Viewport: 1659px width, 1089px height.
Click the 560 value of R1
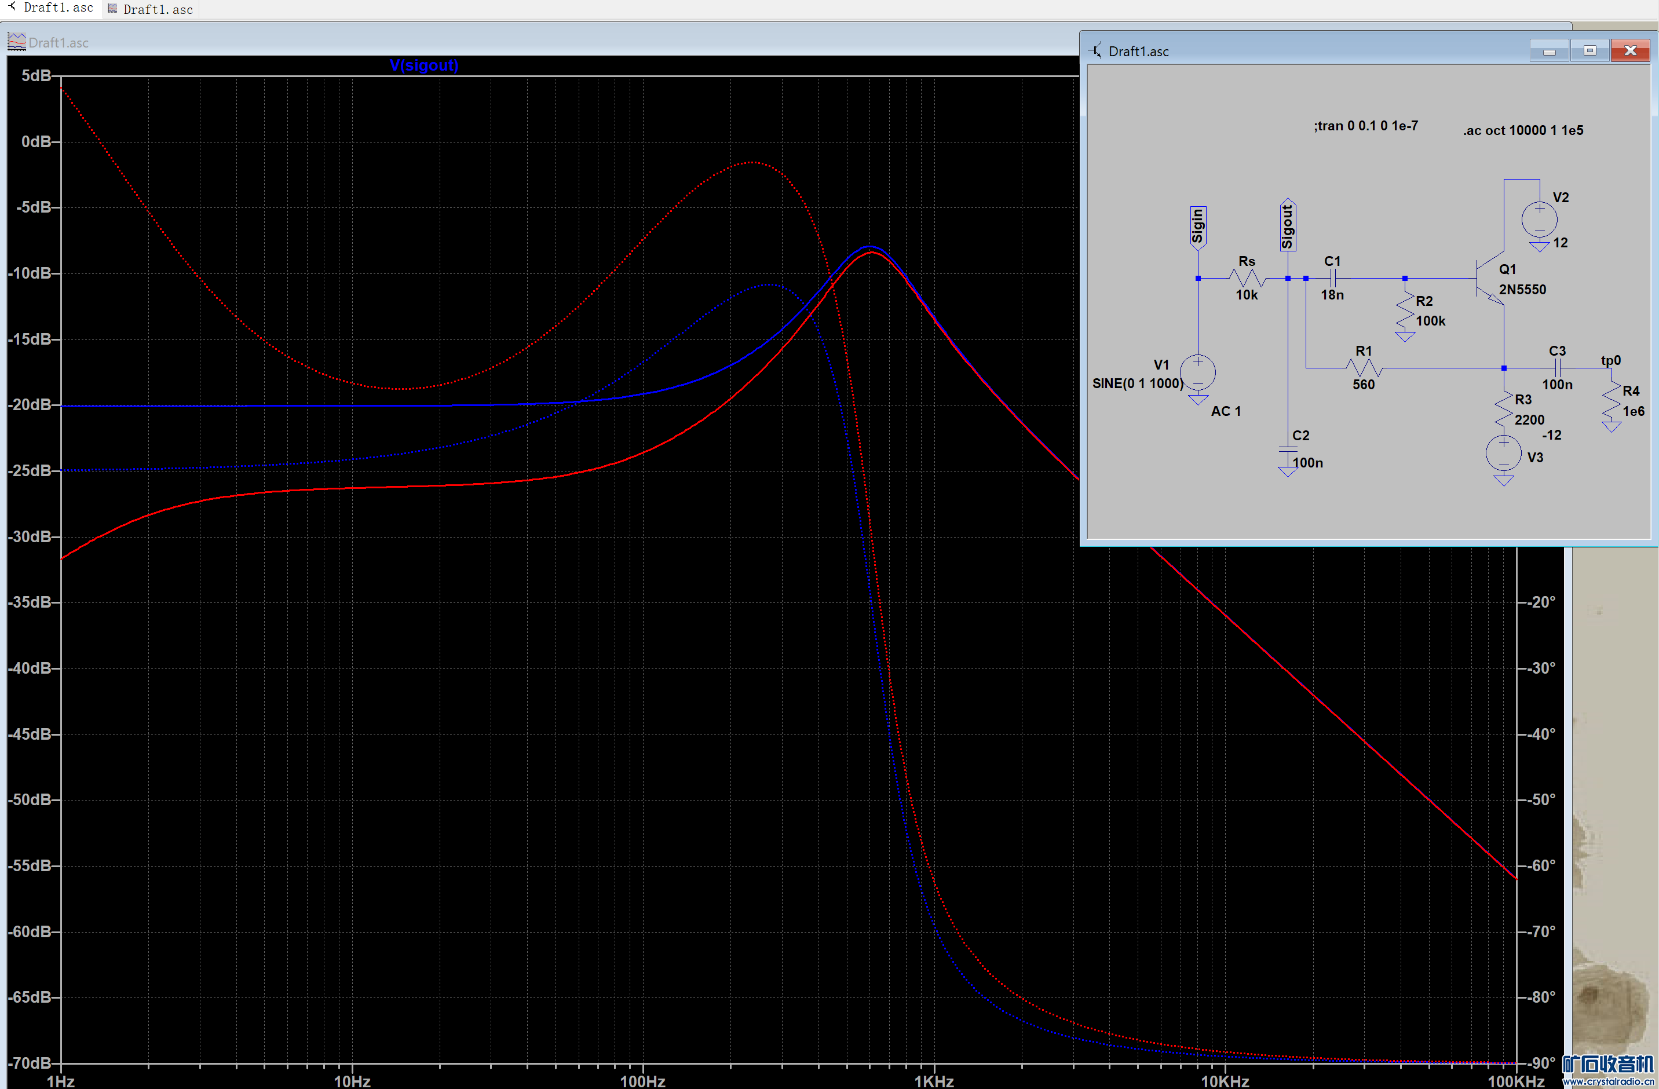(1364, 385)
